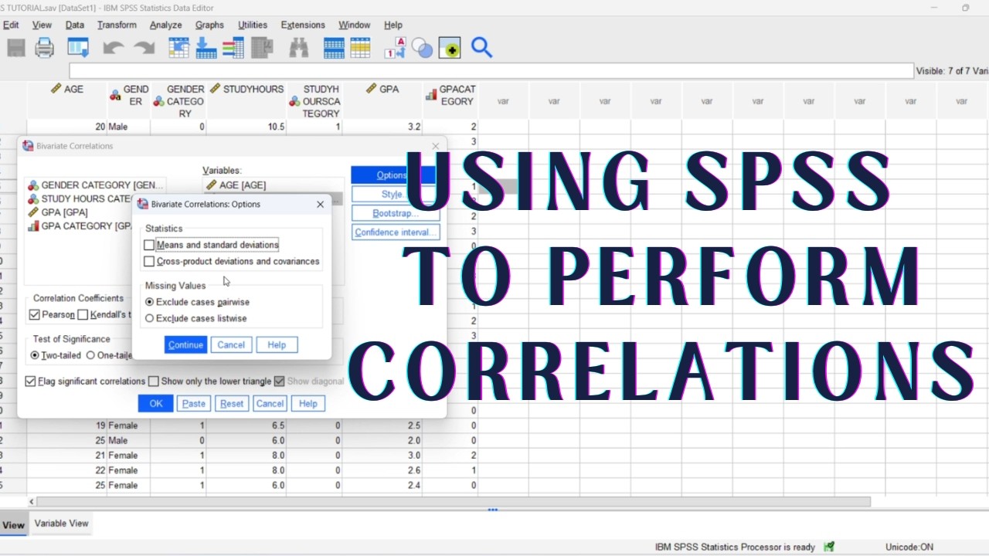Click the Go to variable icon
This screenshot has width=989, height=556.
(x=206, y=48)
